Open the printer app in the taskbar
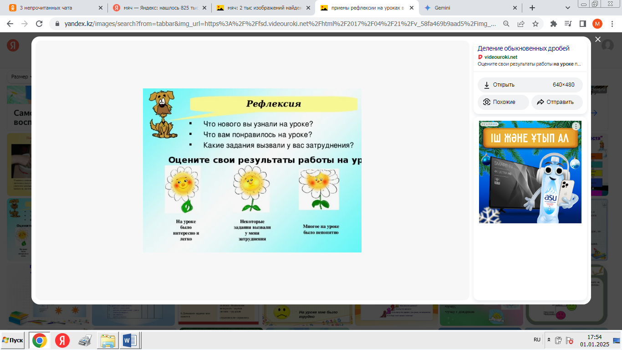The width and height of the screenshot is (622, 350). point(85,340)
